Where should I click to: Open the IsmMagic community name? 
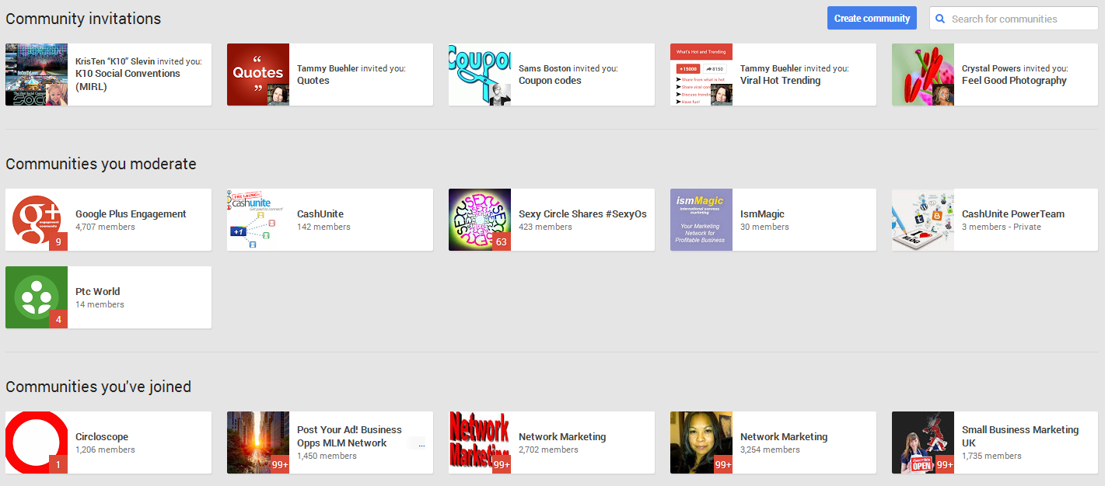pos(762,214)
